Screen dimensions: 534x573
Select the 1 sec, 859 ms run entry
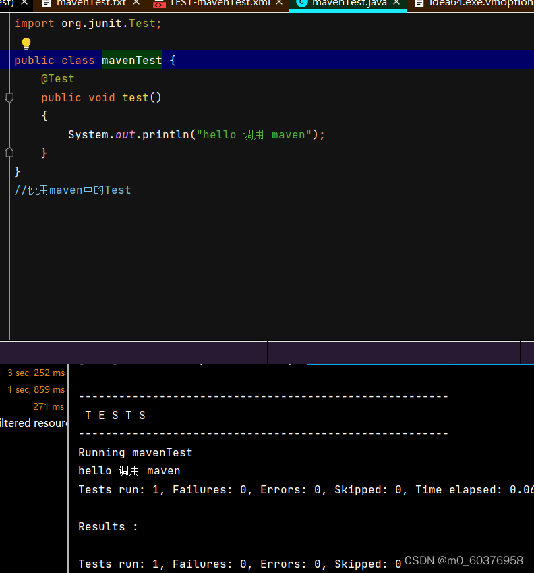[x=36, y=389]
